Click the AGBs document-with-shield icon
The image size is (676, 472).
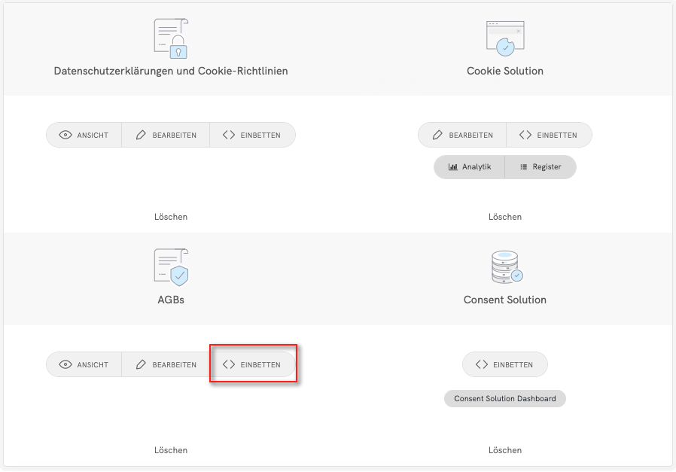click(x=171, y=267)
